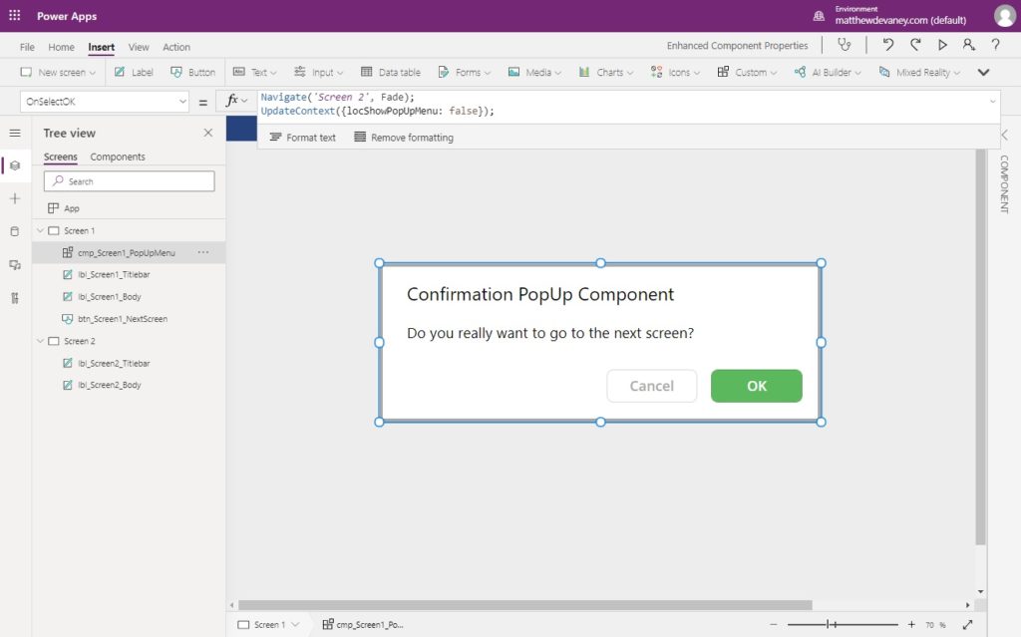Open the View menu
The height and width of the screenshot is (637, 1021).
138,47
